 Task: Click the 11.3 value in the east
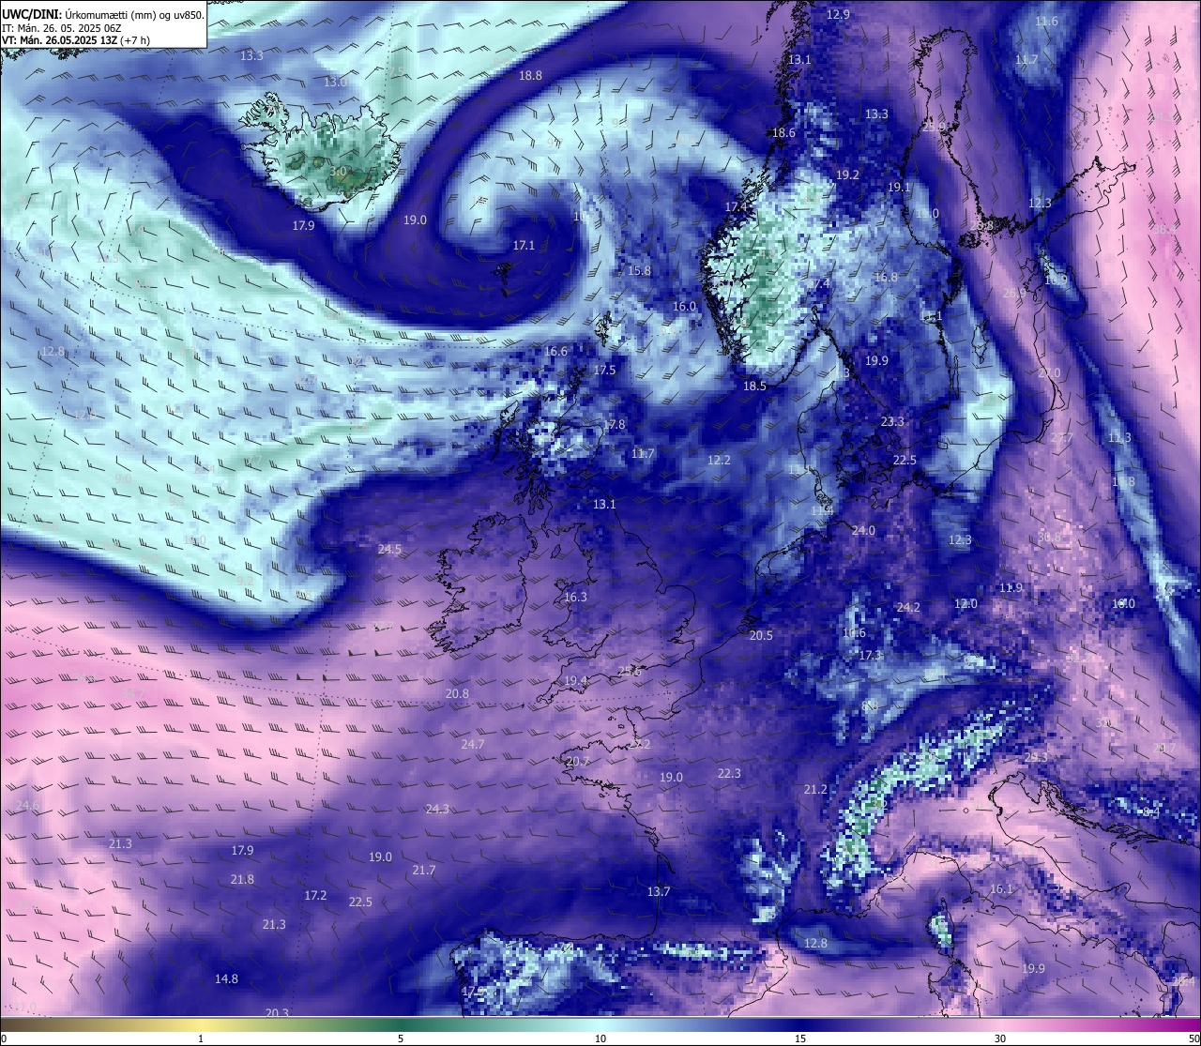[x=1119, y=438]
